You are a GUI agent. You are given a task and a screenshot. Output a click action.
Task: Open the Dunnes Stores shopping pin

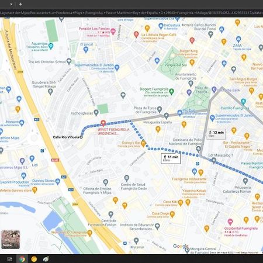point(58,182)
